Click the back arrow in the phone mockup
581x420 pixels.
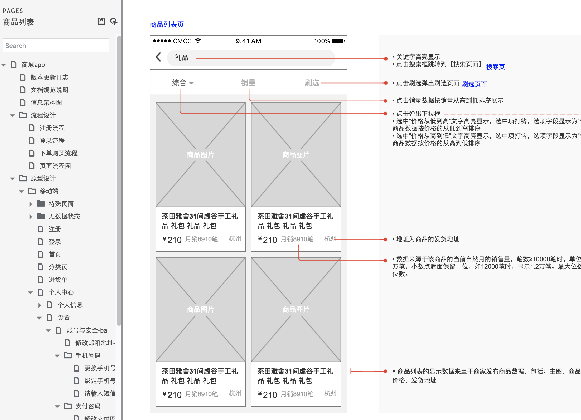(x=158, y=57)
